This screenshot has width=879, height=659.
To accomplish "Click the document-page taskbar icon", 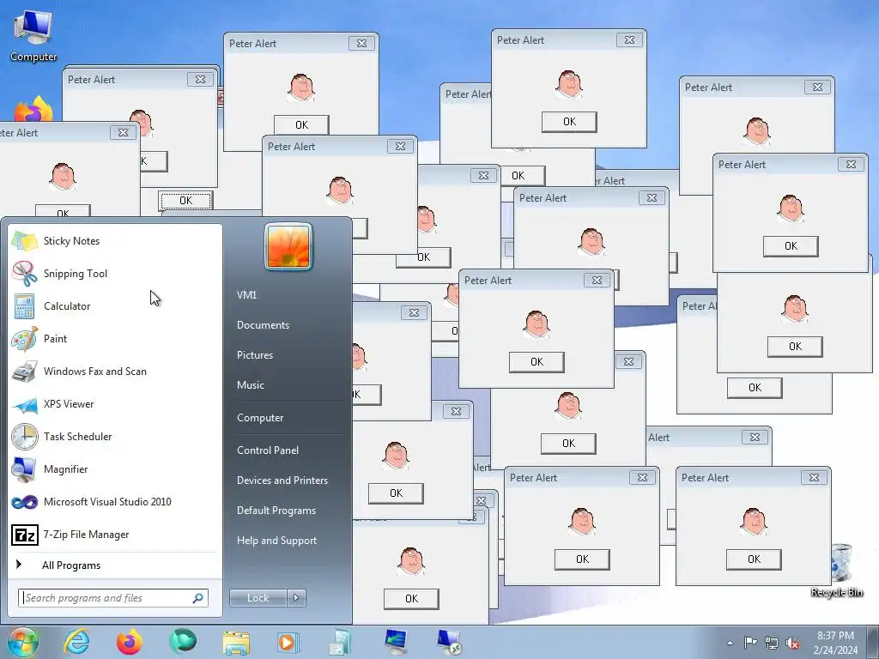I will pos(340,642).
